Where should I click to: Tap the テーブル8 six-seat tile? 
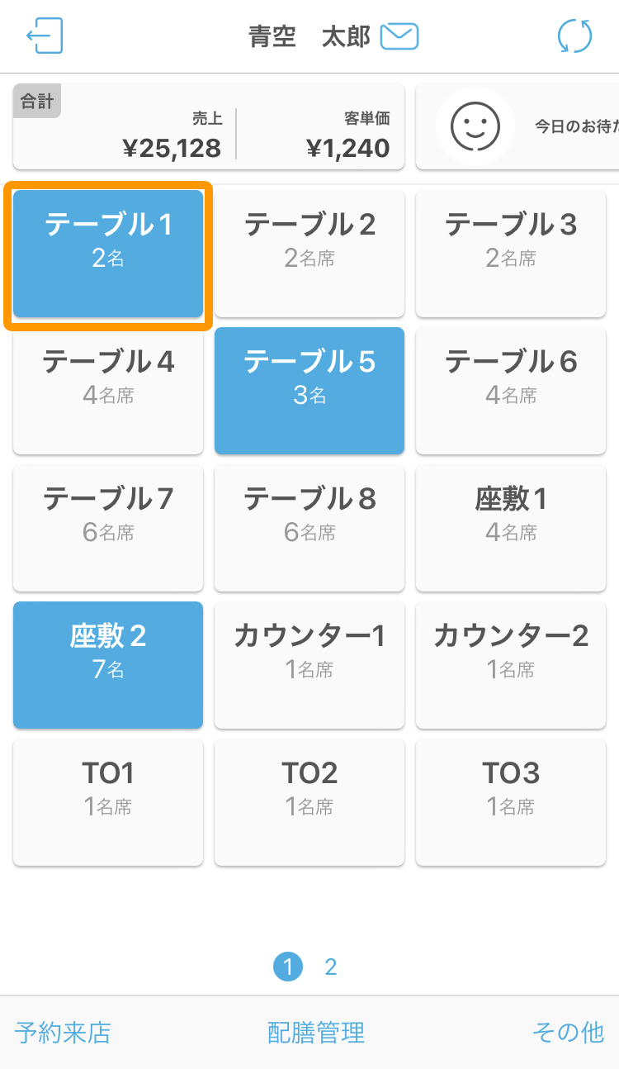coord(309,528)
